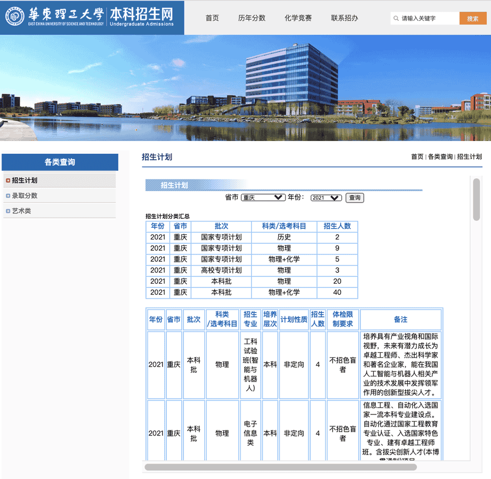Open the 省市 province dropdown
This screenshot has width=491, height=479.
pos(263,197)
